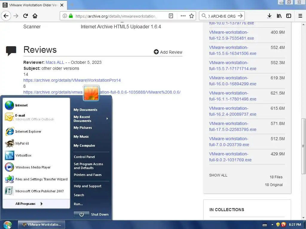306x229 pixels.
Task: Click the Start orb button
Action: (x=7, y=225)
